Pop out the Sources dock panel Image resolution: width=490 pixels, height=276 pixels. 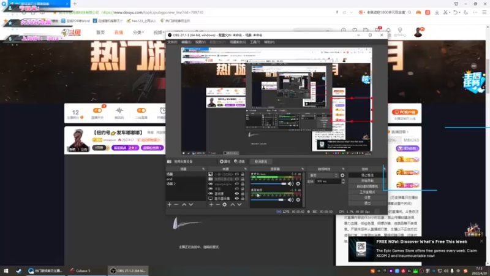(x=246, y=169)
